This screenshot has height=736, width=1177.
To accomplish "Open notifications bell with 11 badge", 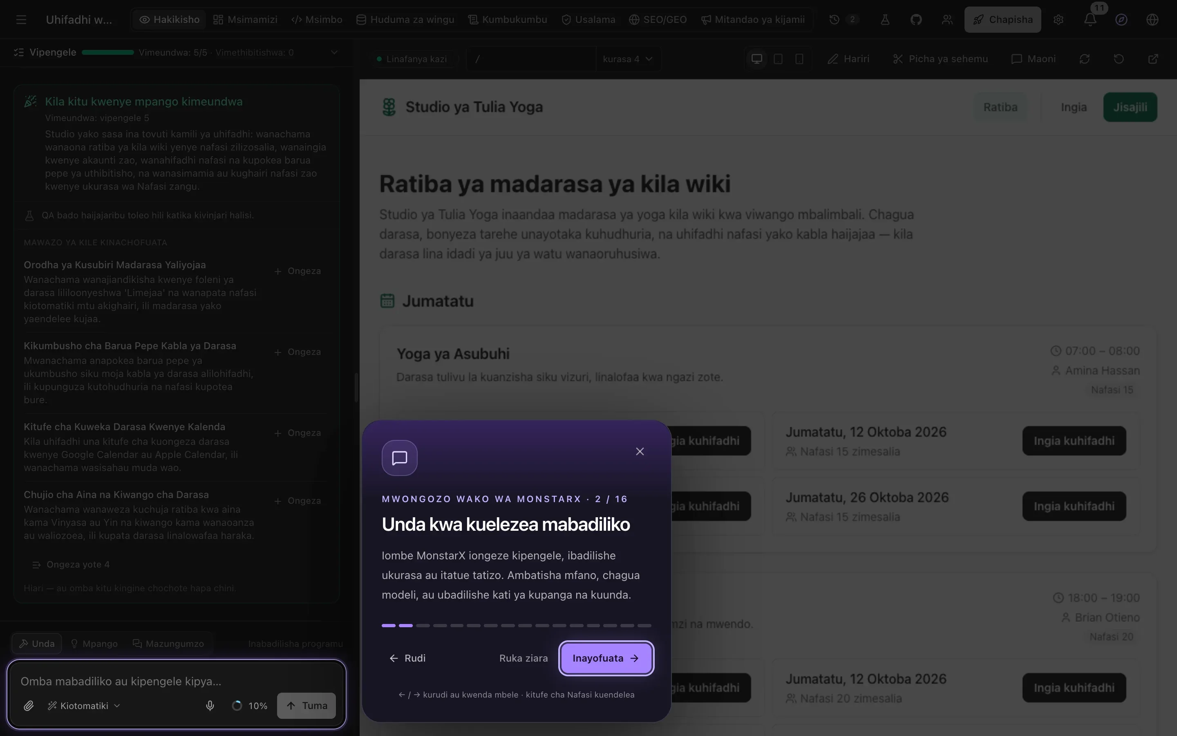I will tap(1090, 20).
